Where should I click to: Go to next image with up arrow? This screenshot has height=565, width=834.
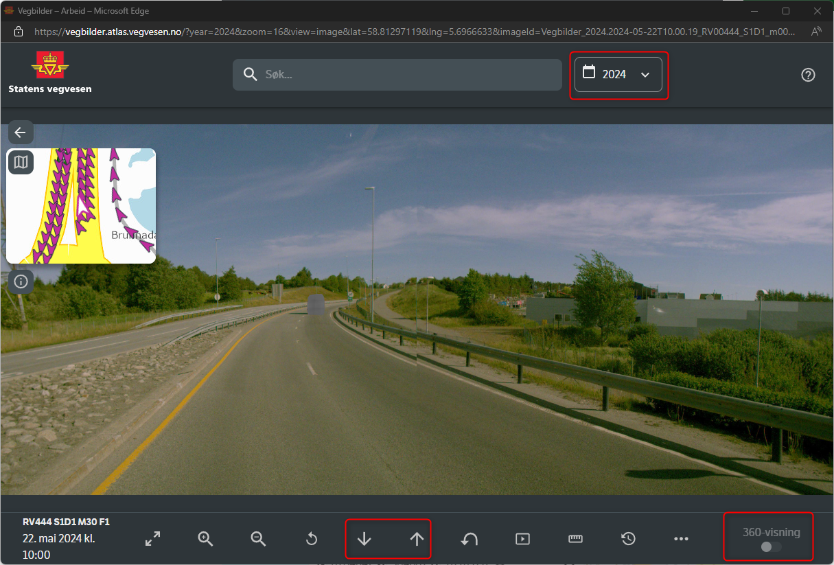(x=417, y=539)
